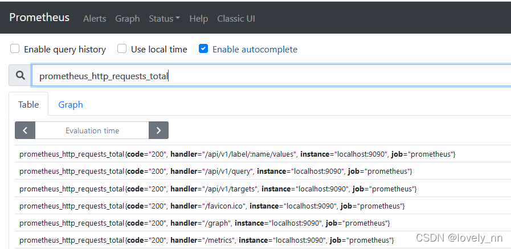Viewport: 511px width, 249px height.
Task: Click the Enable autocomplete label text
Action: (255, 49)
